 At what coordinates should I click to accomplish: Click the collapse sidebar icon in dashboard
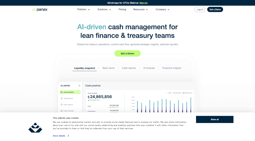tap(79, 86)
